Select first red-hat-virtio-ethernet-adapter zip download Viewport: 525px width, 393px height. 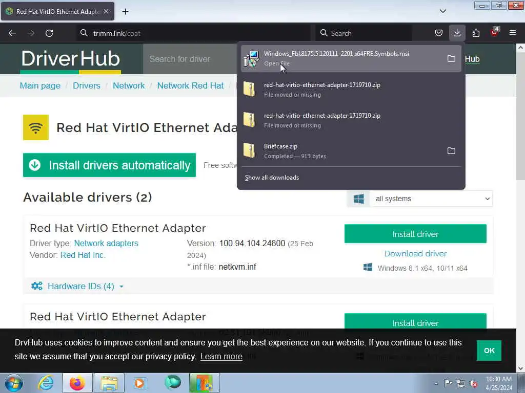pos(351,90)
